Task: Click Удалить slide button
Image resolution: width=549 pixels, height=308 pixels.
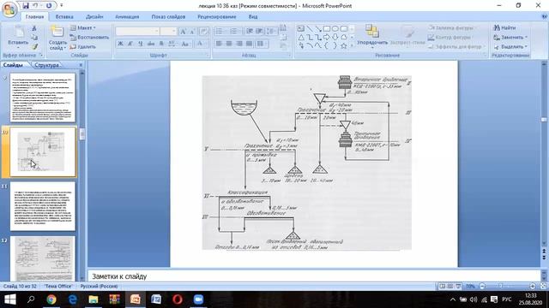Action: 83,46
